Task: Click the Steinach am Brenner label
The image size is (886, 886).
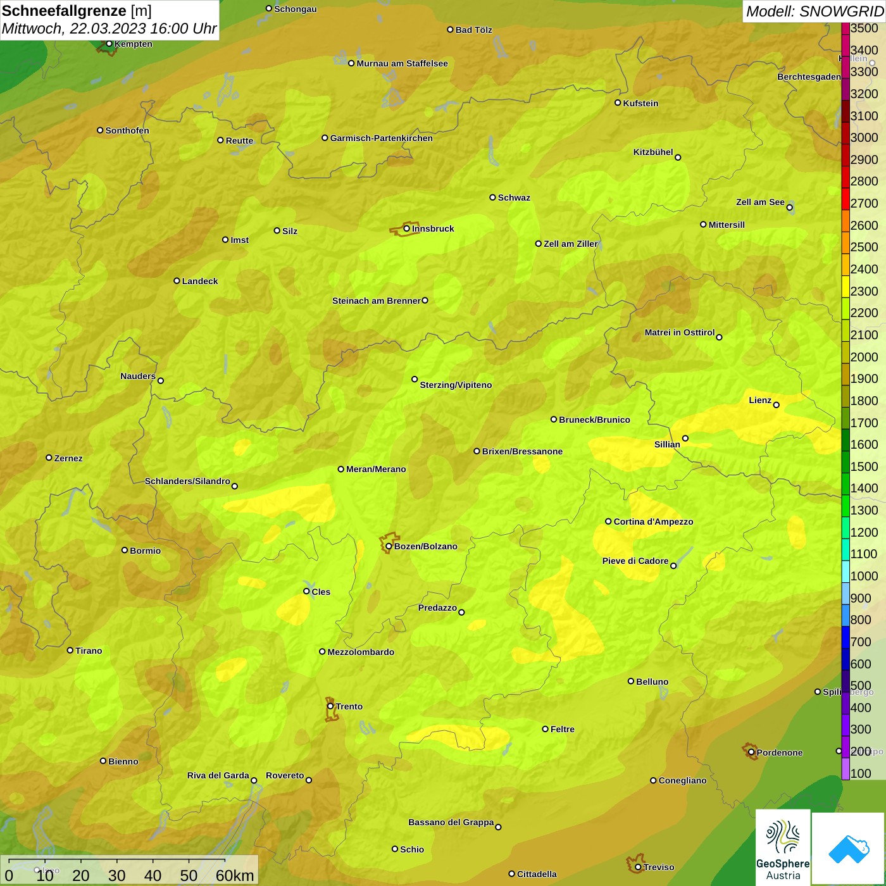Action: [377, 301]
